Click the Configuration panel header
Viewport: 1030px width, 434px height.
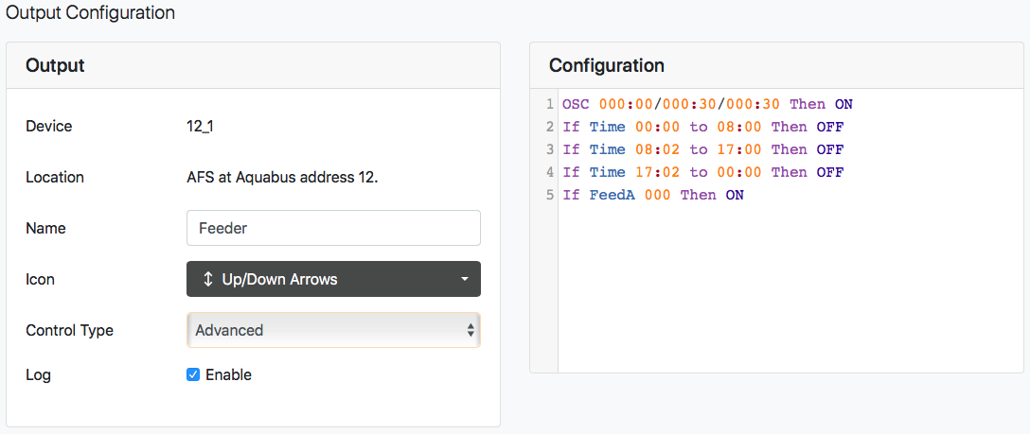776,65
